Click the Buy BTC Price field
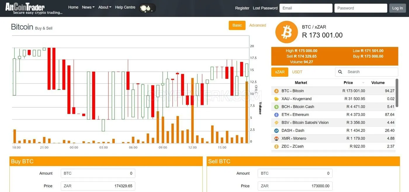This screenshot has width=409, height=192. point(98,186)
